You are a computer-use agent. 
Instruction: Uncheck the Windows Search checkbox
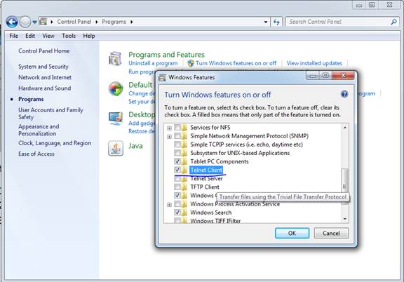177,213
